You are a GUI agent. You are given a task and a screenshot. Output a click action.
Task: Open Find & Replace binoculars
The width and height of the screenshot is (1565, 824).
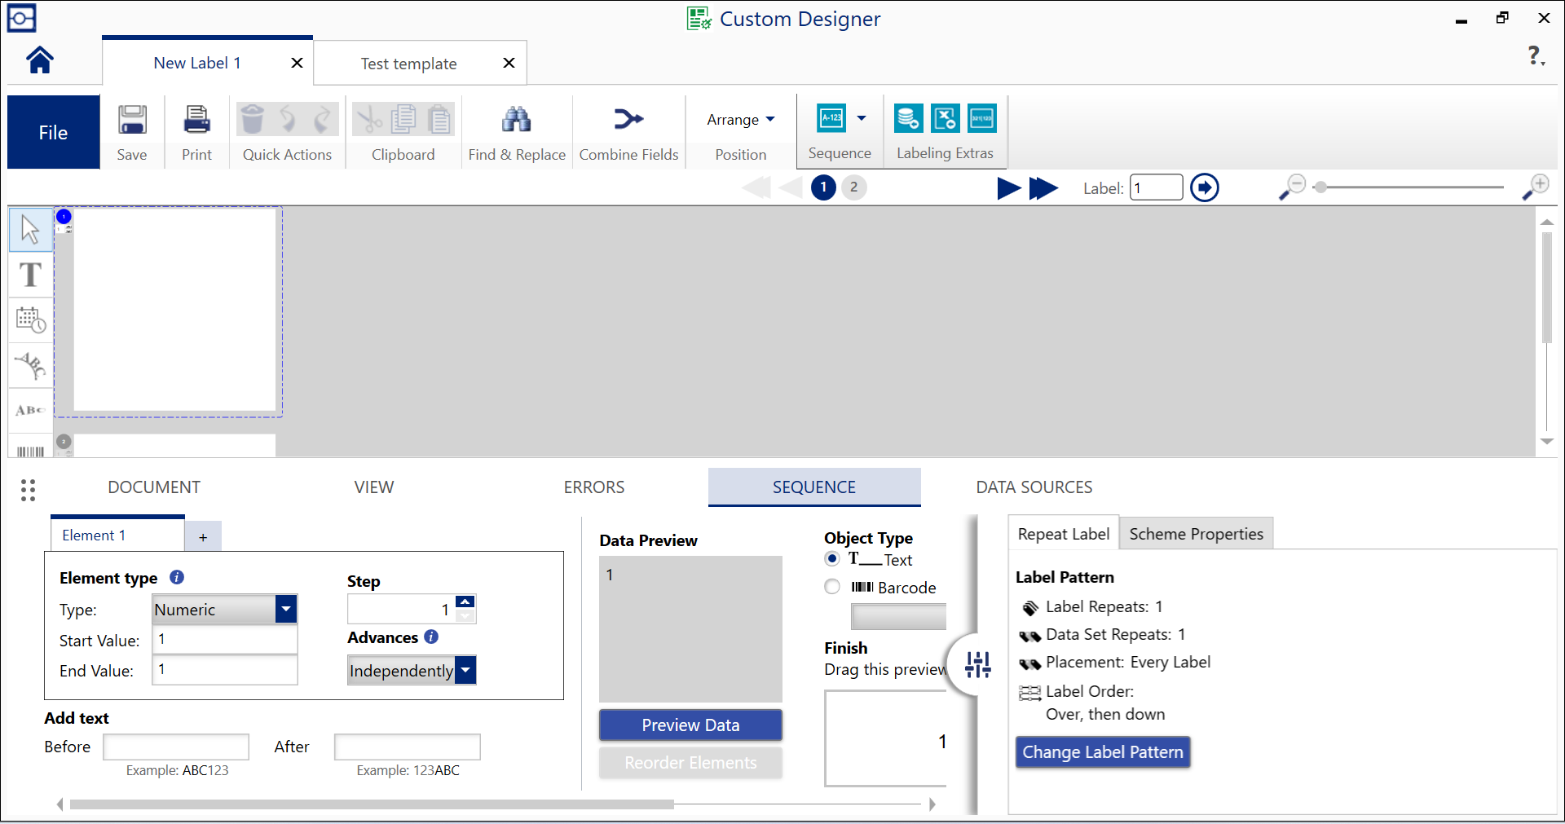coord(517,120)
